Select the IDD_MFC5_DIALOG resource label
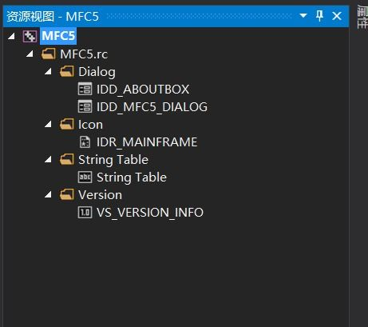The height and width of the screenshot is (327, 368). click(x=152, y=107)
